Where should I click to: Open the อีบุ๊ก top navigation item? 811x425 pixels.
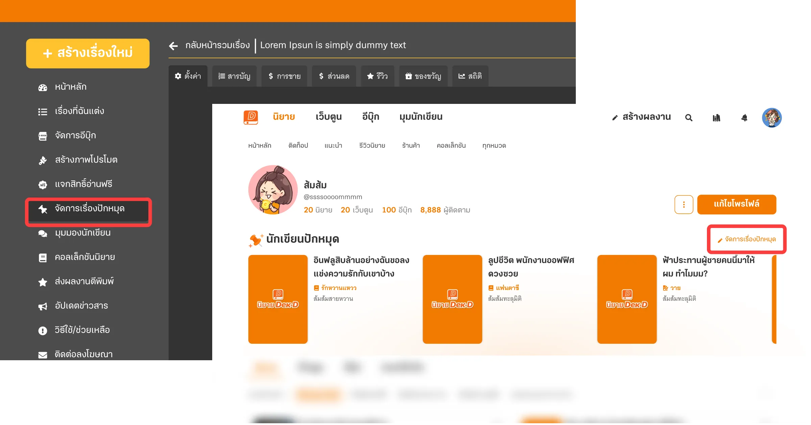371,117
